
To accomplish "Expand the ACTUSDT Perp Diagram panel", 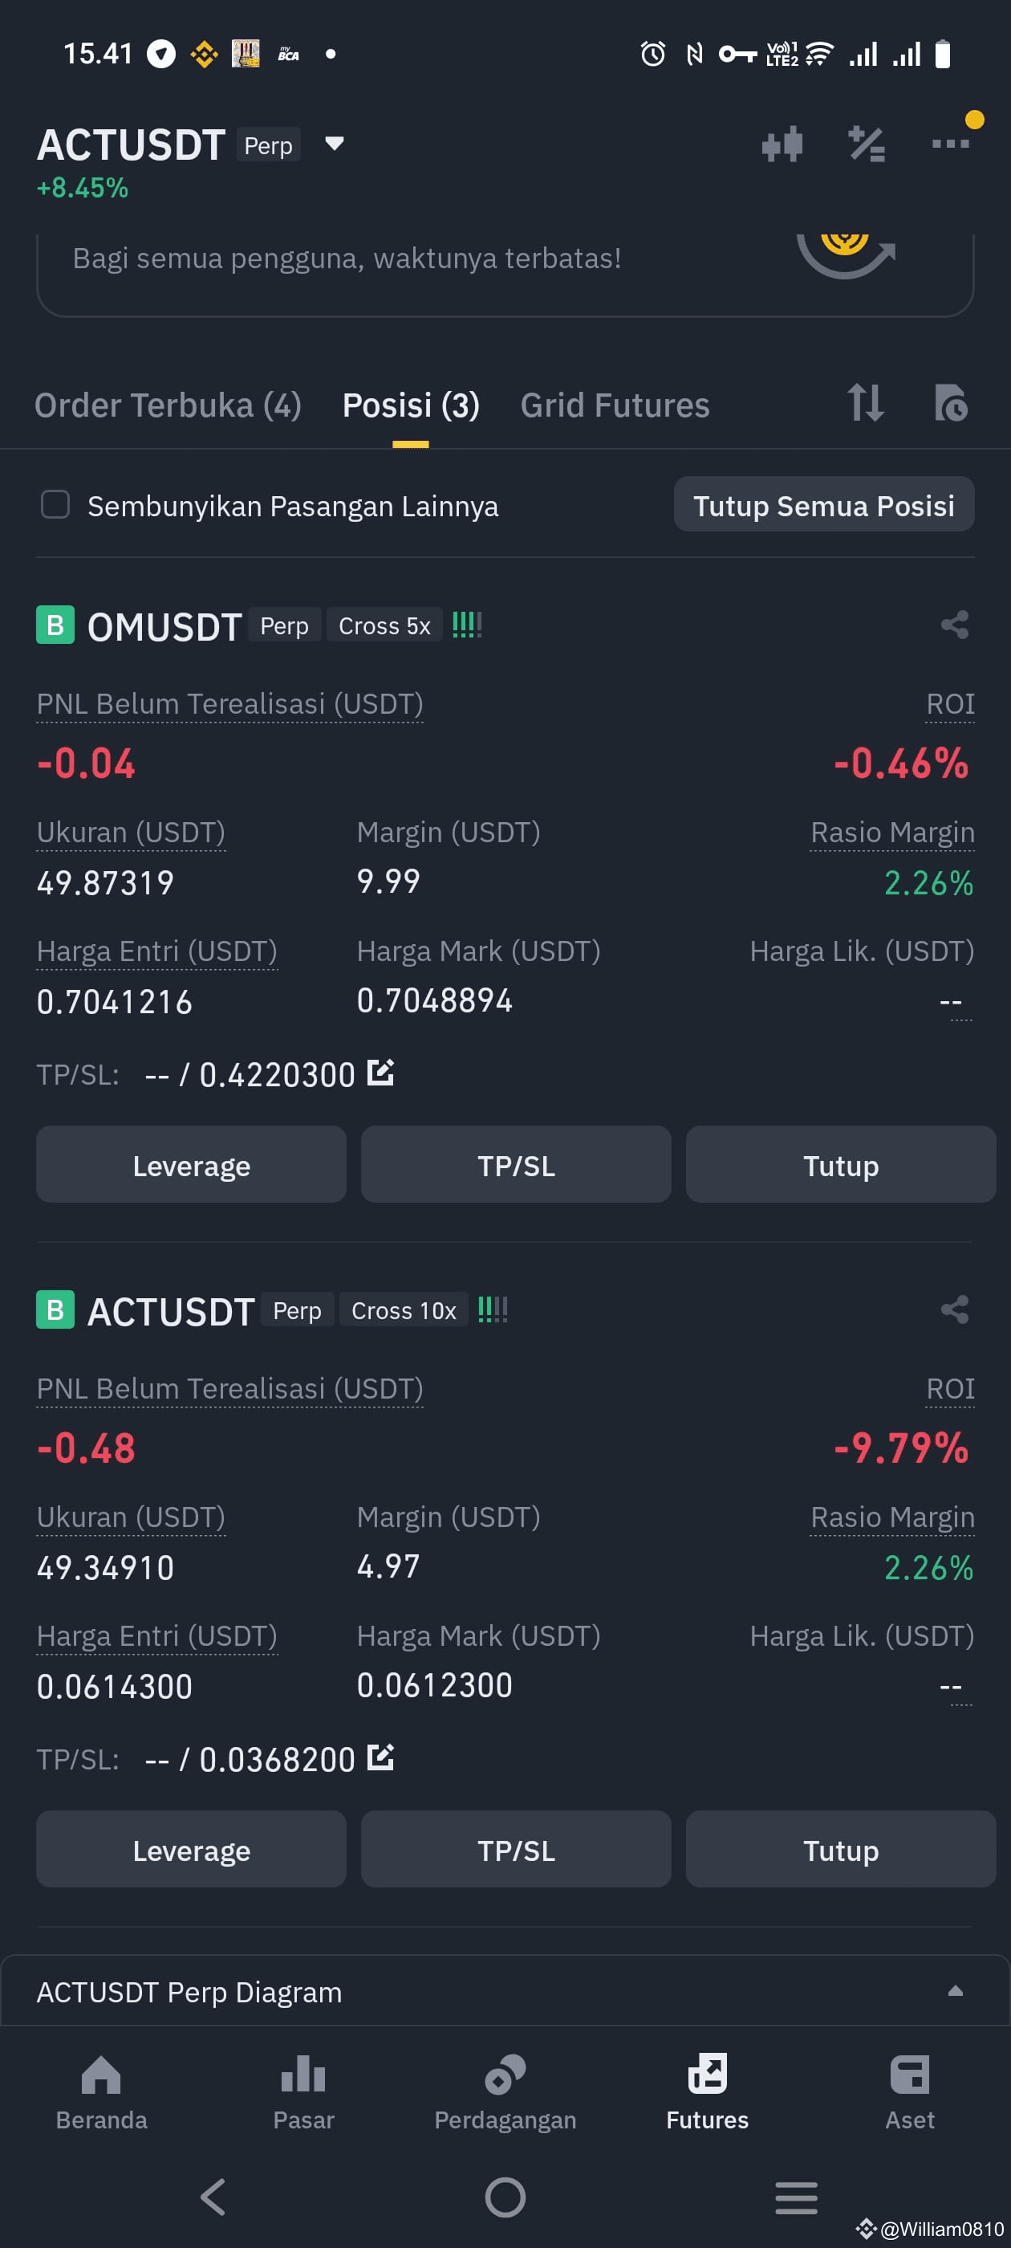I will point(955,1991).
